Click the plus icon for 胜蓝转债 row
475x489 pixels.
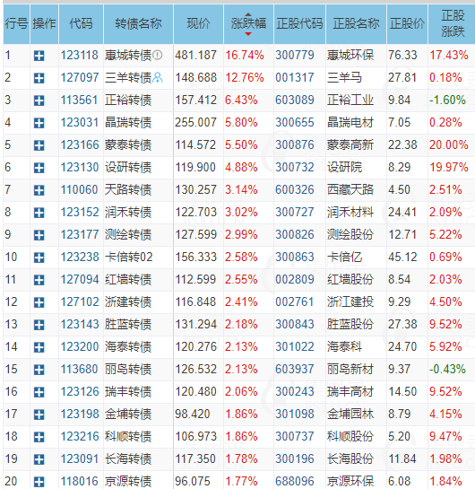coord(39,325)
